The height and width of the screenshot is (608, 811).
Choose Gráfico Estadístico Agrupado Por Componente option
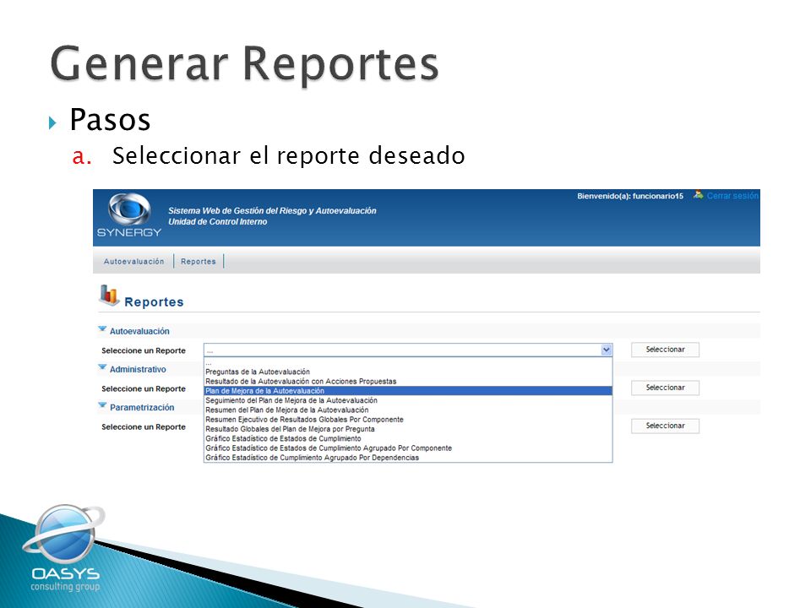[x=408, y=448]
